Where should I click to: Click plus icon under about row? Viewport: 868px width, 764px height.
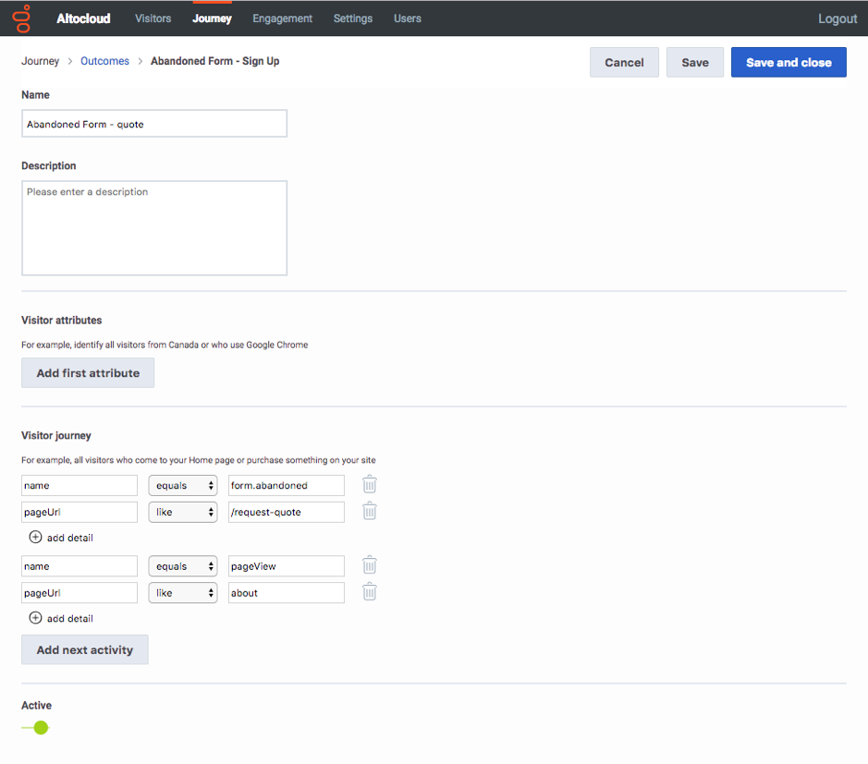(35, 618)
